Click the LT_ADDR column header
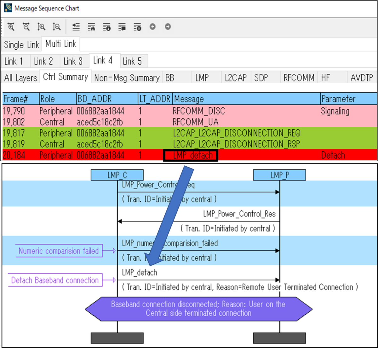 tap(156, 99)
